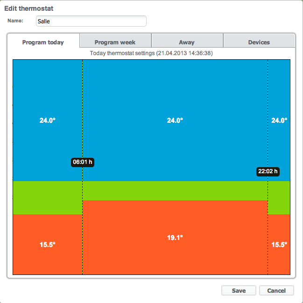Image resolution: width=303 pixels, height=303 pixels.
Task: Click the 24.0° label in the leftmost segment
Action: point(47,120)
